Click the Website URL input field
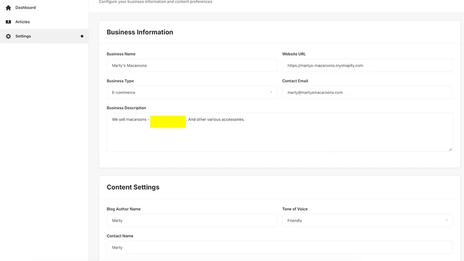464x261 pixels. [367, 66]
